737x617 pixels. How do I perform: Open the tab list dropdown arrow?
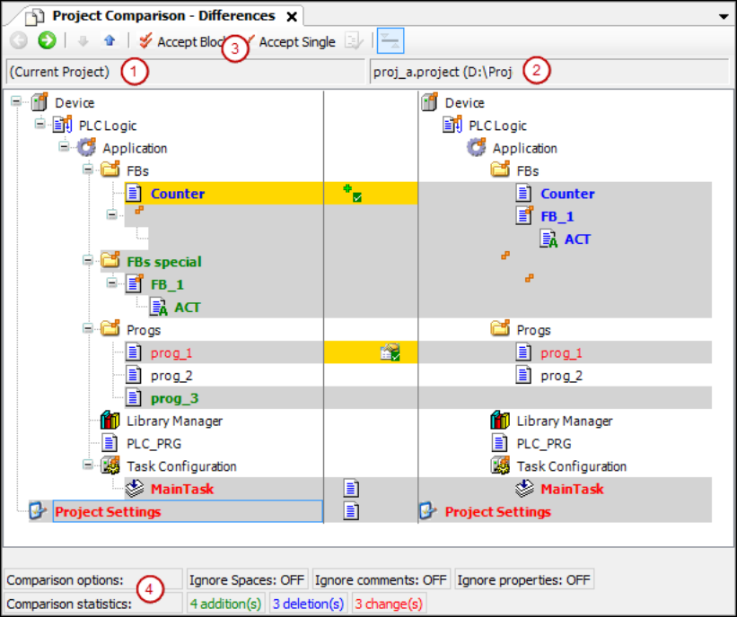tap(724, 16)
